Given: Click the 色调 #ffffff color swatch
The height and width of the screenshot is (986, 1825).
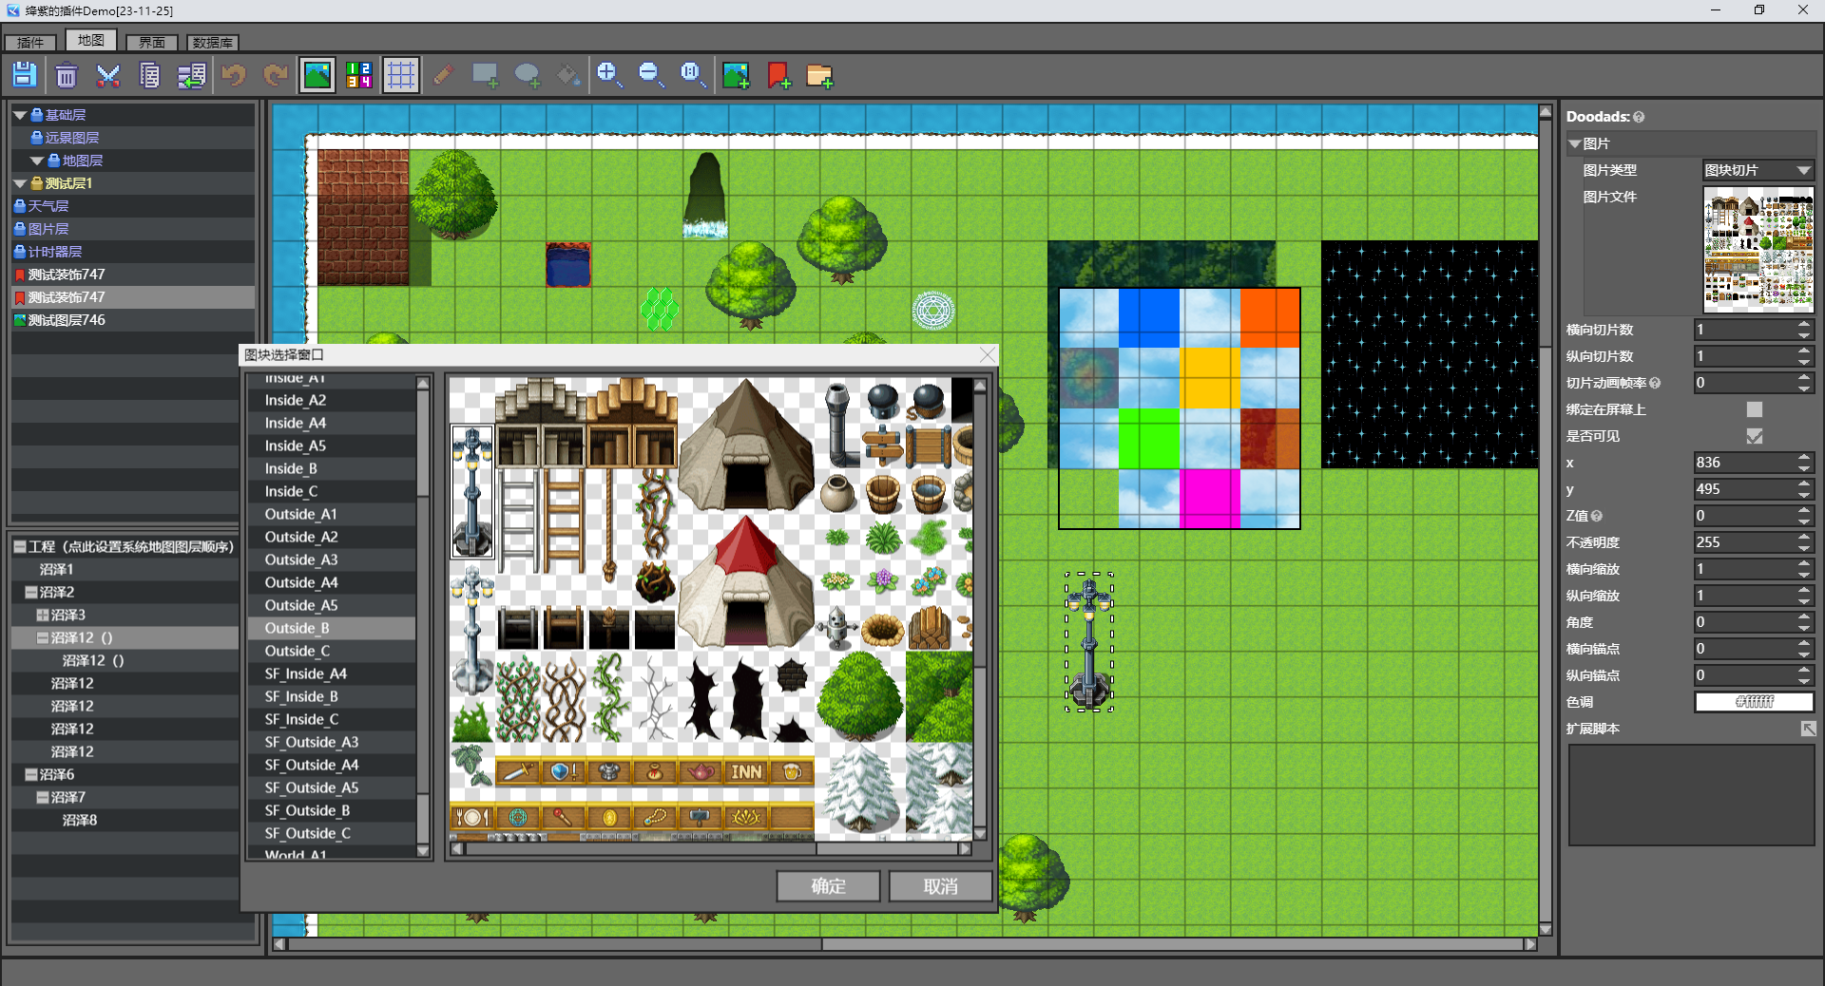Looking at the screenshot, I should [x=1755, y=702].
